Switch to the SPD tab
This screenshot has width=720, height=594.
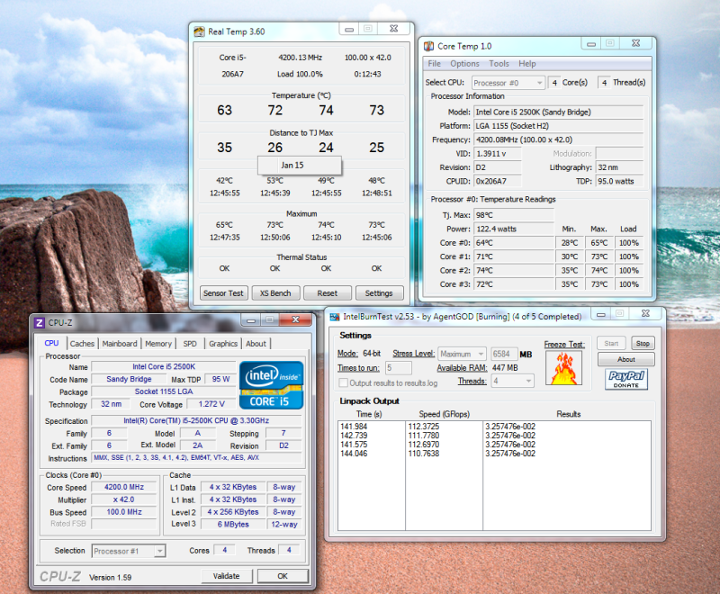pos(190,344)
